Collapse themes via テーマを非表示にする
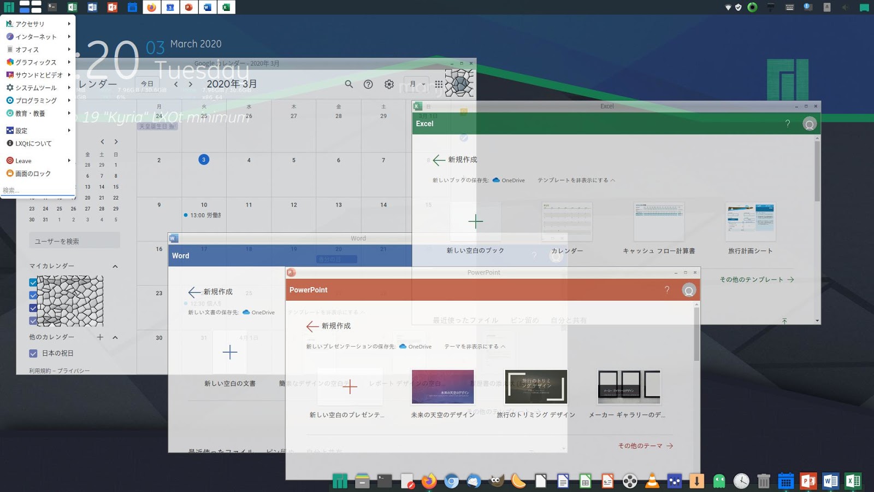874x492 pixels. click(x=475, y=347)
